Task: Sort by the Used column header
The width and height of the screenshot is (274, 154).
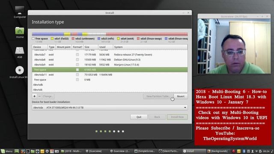Action: pyautogui.click(x=105, y=47)
